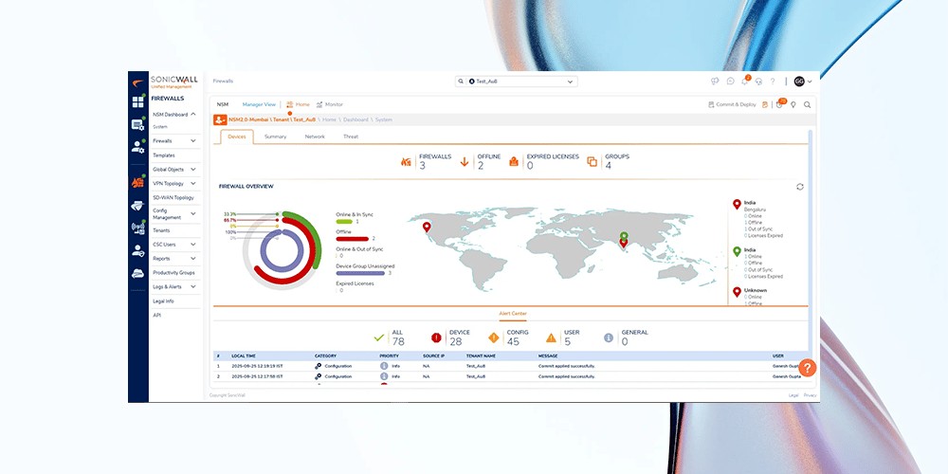948x474 pixels.
Task: Click the red Offline legend bar
Action: [352, 239]
